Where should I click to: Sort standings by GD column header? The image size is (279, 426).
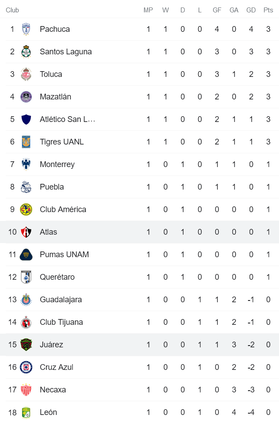pos(251,10)
